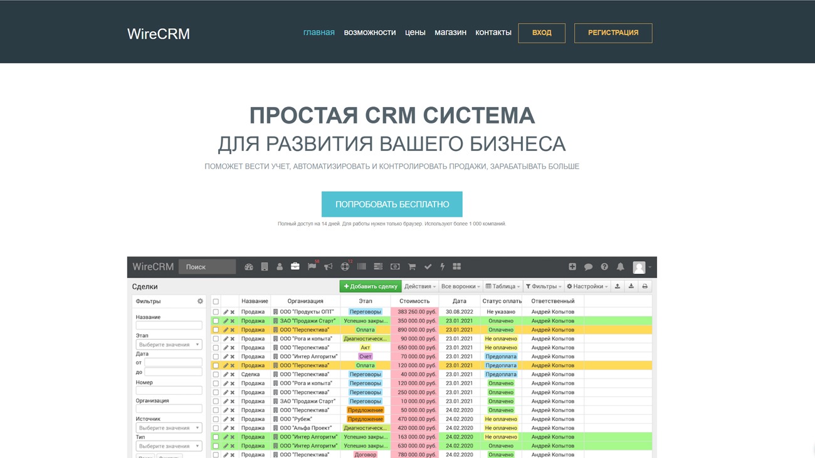Click the help question mark icon

604,266
